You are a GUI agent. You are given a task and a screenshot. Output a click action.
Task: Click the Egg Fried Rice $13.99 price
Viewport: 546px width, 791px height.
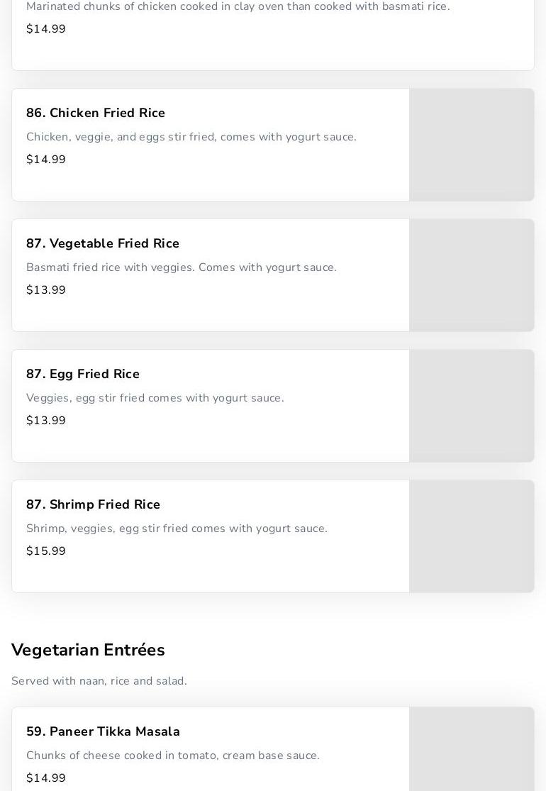tap(46, 421)
